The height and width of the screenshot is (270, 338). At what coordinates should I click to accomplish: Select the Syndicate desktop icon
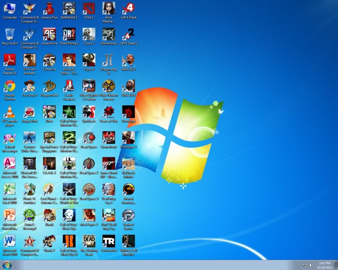point(89,114)
